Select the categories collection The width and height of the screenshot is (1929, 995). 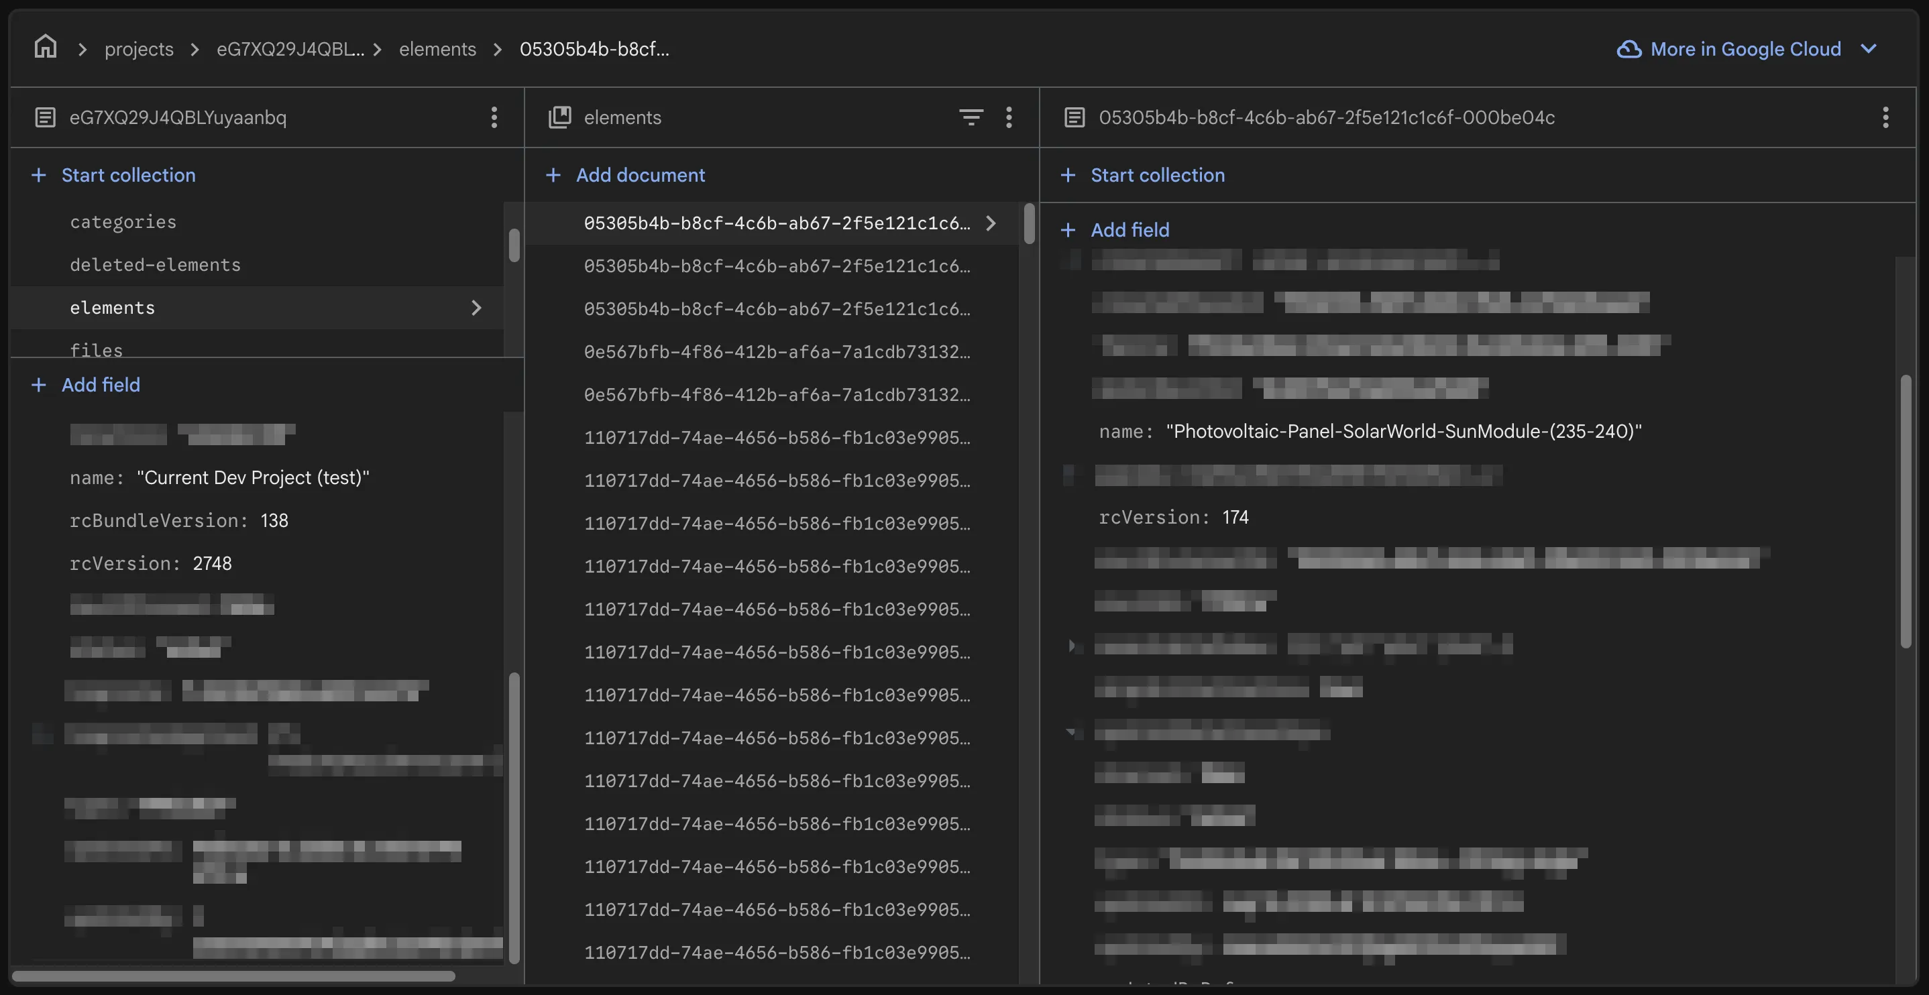(123, 221)
